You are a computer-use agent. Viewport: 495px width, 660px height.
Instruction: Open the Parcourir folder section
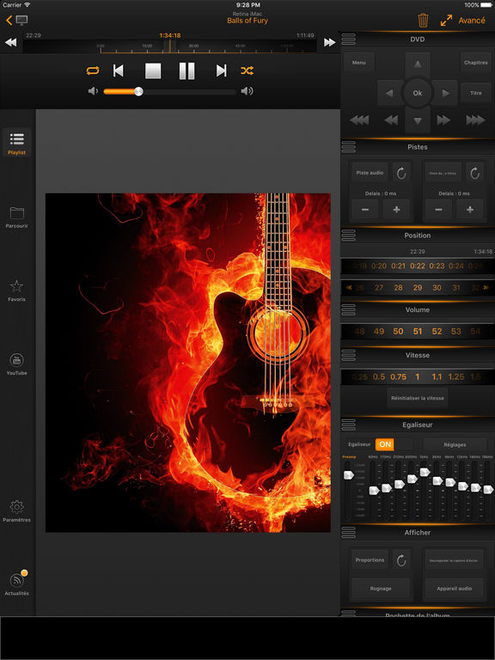[x=17, y=217]
